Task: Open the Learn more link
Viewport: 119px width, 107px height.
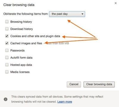Action: (65, 102)
